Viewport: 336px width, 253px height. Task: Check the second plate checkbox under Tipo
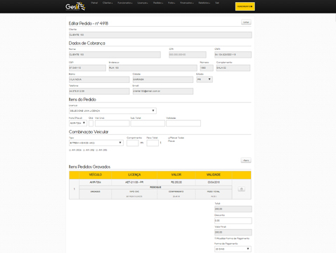(x=84, y=150)
